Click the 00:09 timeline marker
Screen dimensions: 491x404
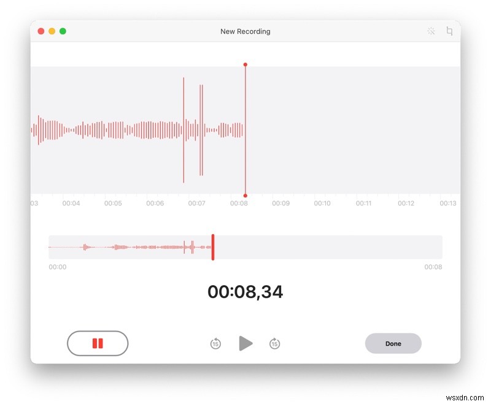(x=281, y=204)
